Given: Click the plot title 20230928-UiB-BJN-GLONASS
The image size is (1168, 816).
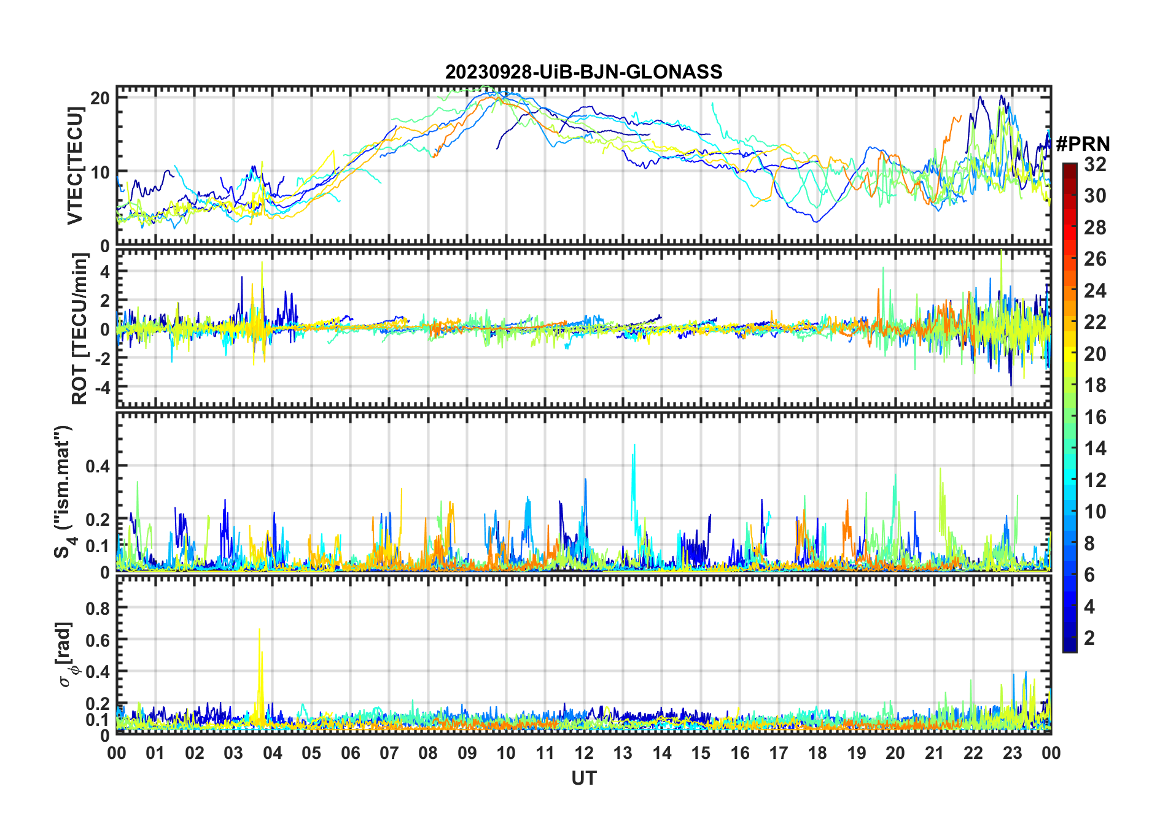Looking at the screenshot, I should [x=583, y=72].
